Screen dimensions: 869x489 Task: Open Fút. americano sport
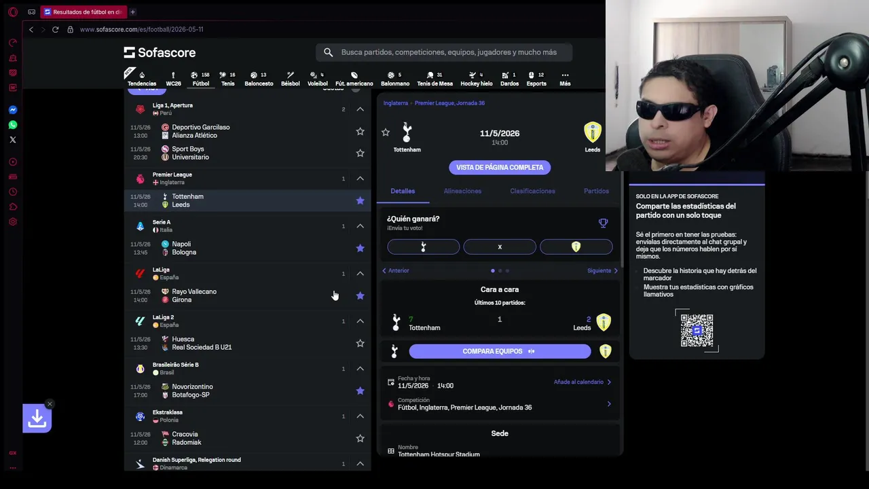coord(354,79)
